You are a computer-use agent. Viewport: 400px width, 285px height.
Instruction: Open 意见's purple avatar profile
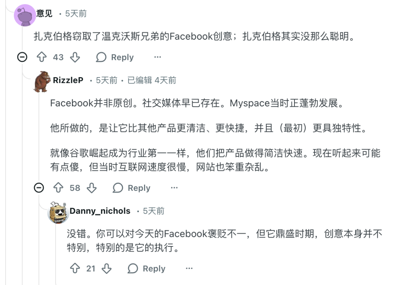[24, 16]
